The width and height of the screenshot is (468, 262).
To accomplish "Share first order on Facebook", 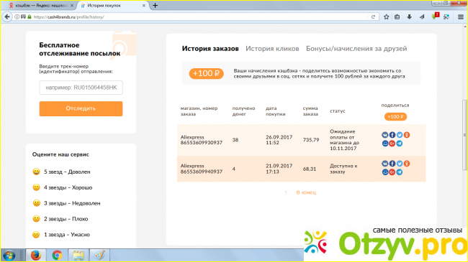I will click(x=392, y=135).
